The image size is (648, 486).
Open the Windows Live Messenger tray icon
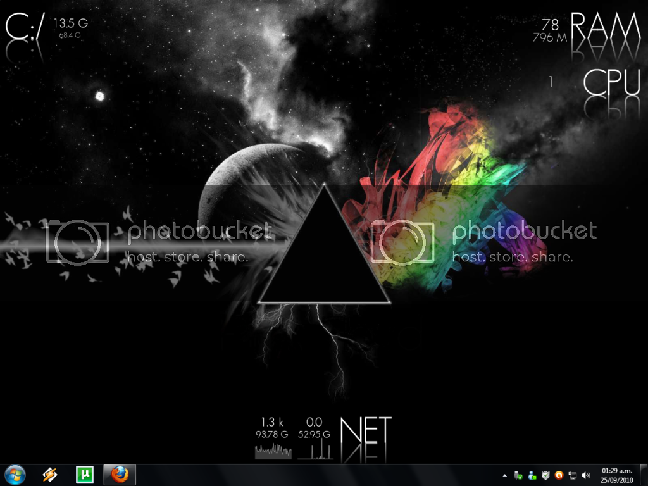pos(532,475)
